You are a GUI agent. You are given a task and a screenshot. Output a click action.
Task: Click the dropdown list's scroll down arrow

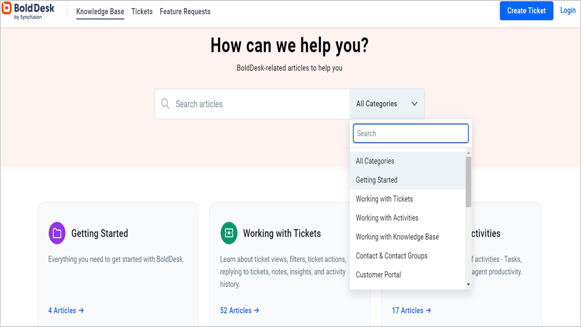[468, 285]
